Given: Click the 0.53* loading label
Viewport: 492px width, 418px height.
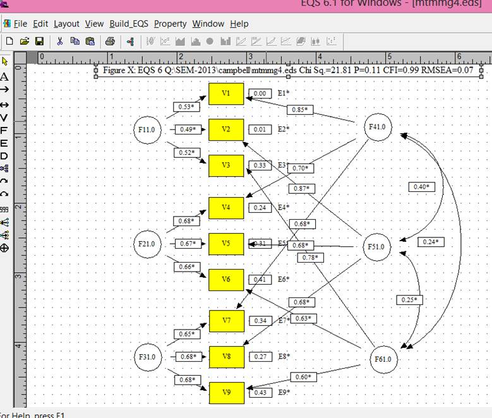Looking at the screenshot, I should coord(186,107).
